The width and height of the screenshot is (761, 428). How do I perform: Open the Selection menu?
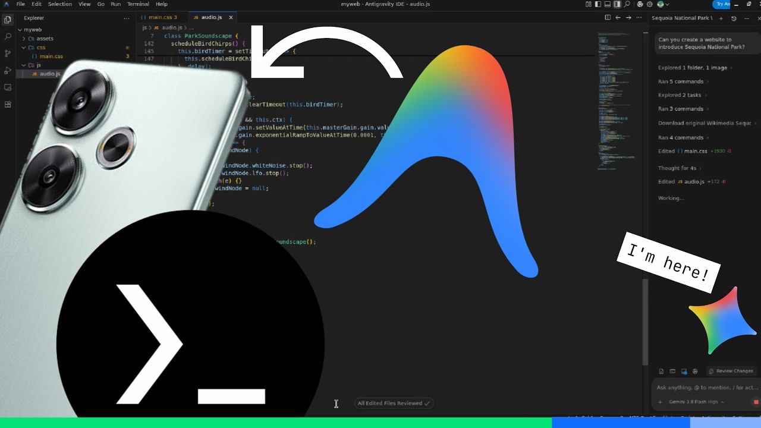click(x=60, y=4)
